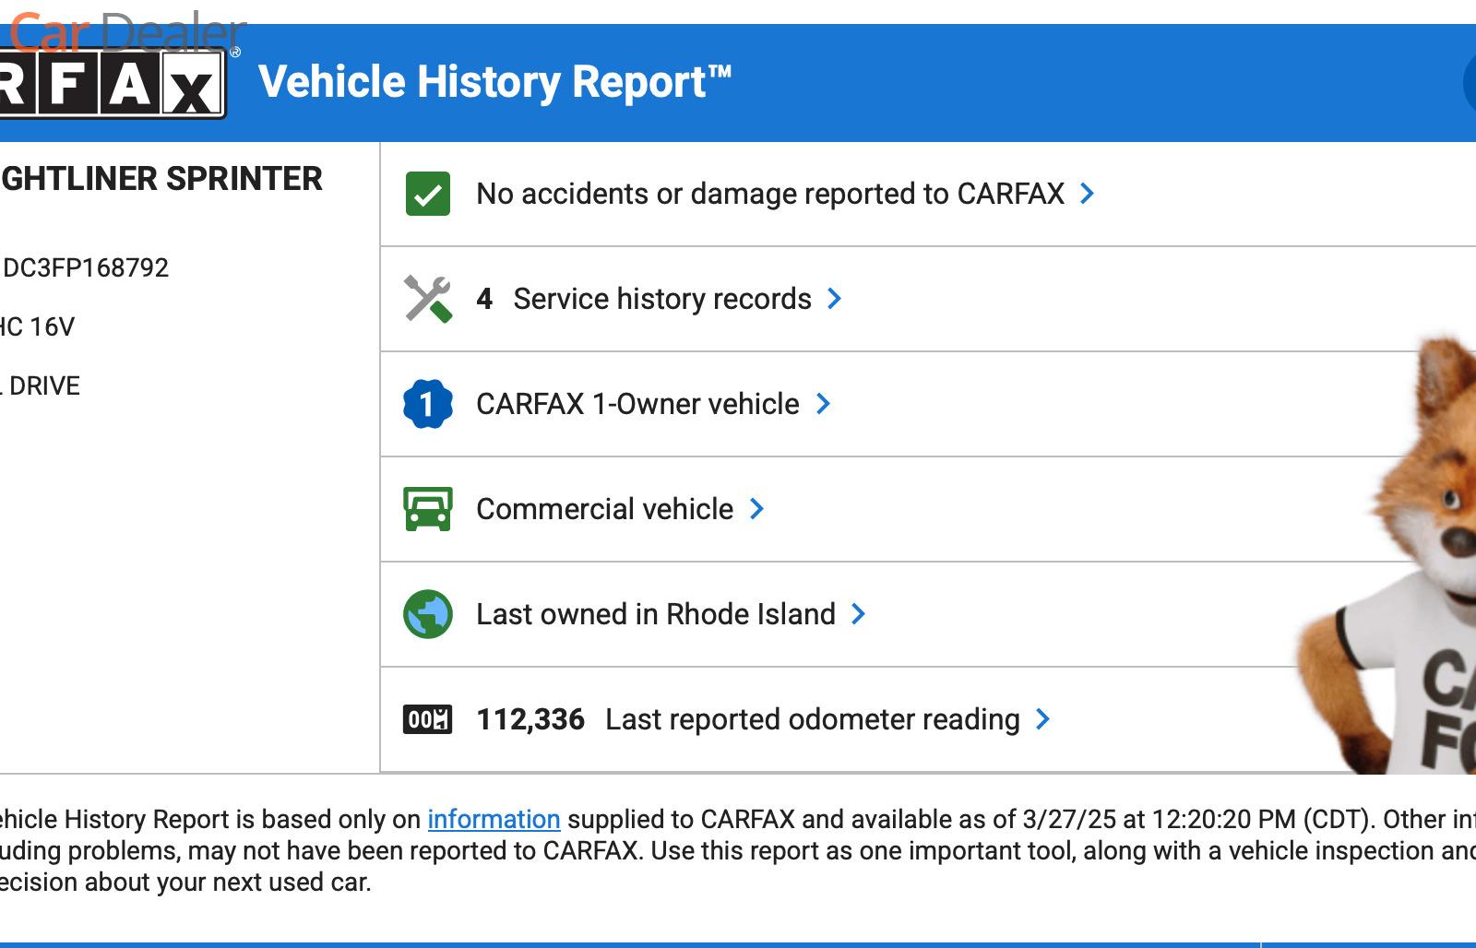Image resolution: width=1476 pixels, height=948 pixels.
Task: Open the "No accidents or damage reported" text link
Action: tap(770, 194)
